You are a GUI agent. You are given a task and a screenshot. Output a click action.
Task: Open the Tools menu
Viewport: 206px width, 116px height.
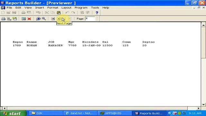(95, 8)
